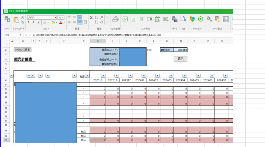Open the name management icon
Viewport: 265px width, 147px height.
tap(115, 19)
